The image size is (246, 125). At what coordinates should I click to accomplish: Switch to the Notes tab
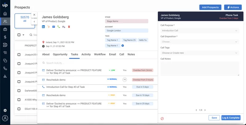pos(131,54)
